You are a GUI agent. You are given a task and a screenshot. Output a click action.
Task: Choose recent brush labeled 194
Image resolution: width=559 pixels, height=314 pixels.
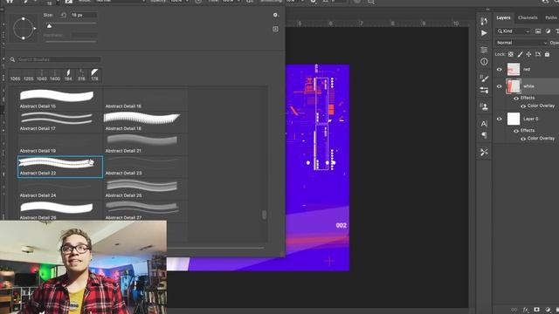(x=68, y=75)
